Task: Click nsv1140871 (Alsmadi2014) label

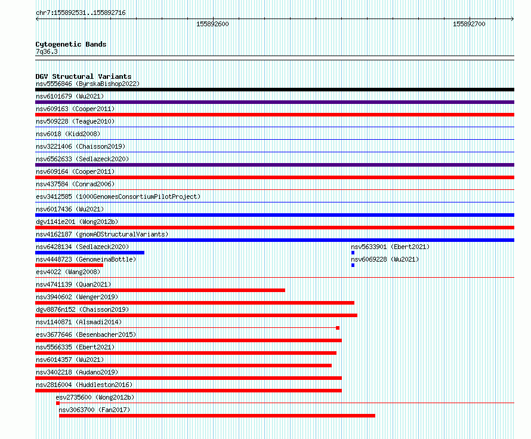Action: 79,322
